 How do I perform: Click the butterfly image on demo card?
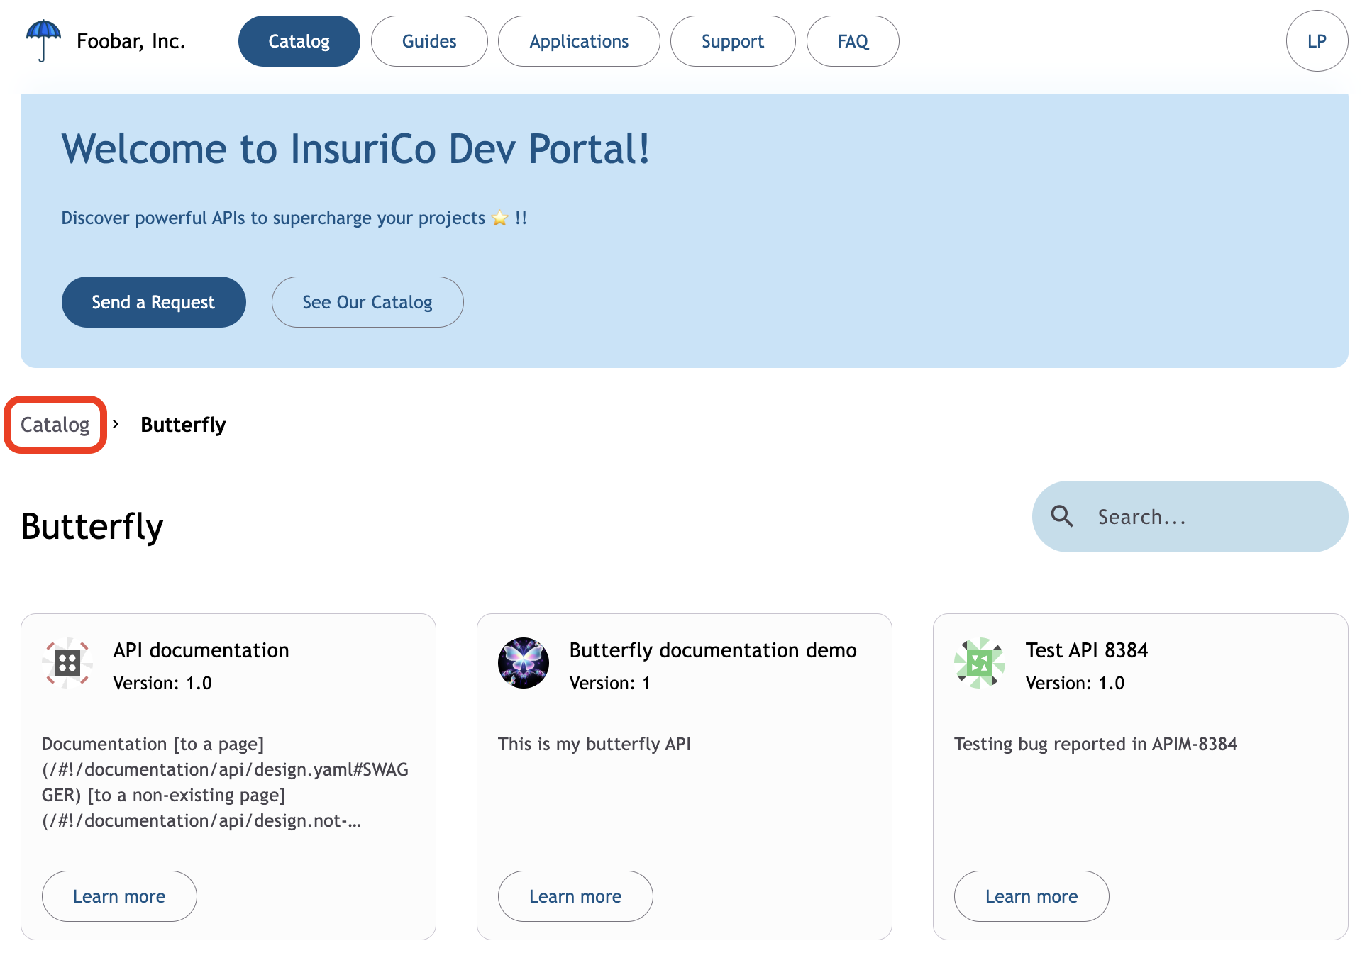[x=524, y=663]
